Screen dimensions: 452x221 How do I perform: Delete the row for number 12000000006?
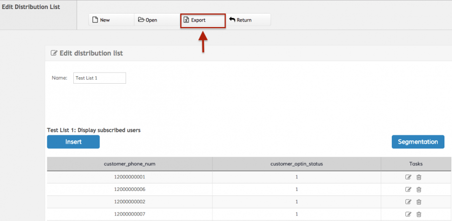(x=419, y=189)
